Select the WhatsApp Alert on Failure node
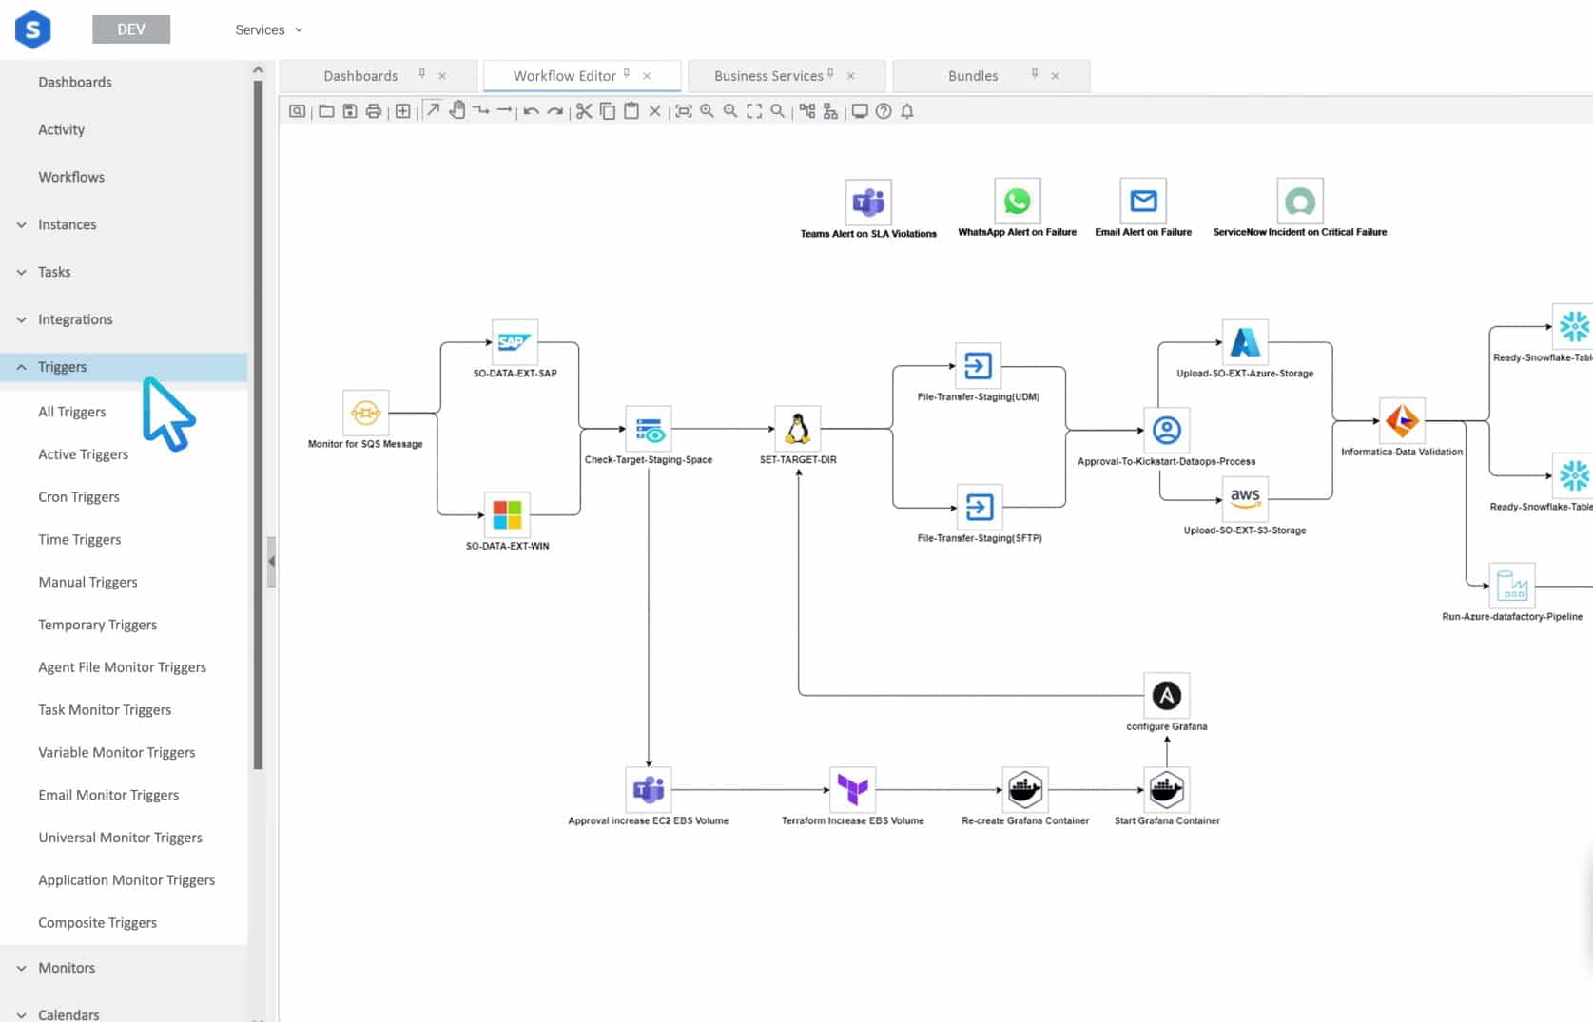Screen dimensions: 1593x1022 tap(1017, 201)
